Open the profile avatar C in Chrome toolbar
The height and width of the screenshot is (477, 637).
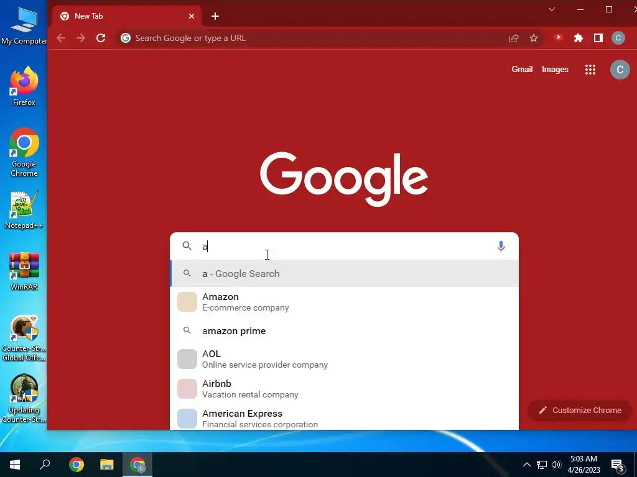click(618, 38)
